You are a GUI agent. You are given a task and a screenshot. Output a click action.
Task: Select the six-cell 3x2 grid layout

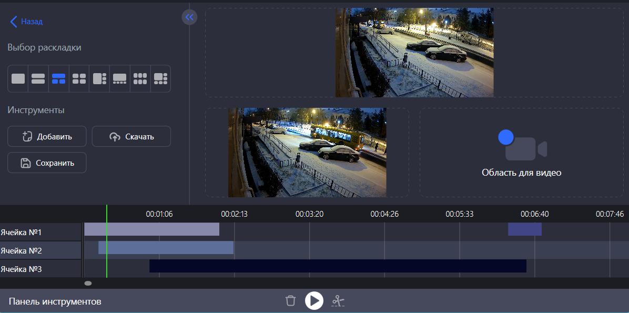[140, 79]
